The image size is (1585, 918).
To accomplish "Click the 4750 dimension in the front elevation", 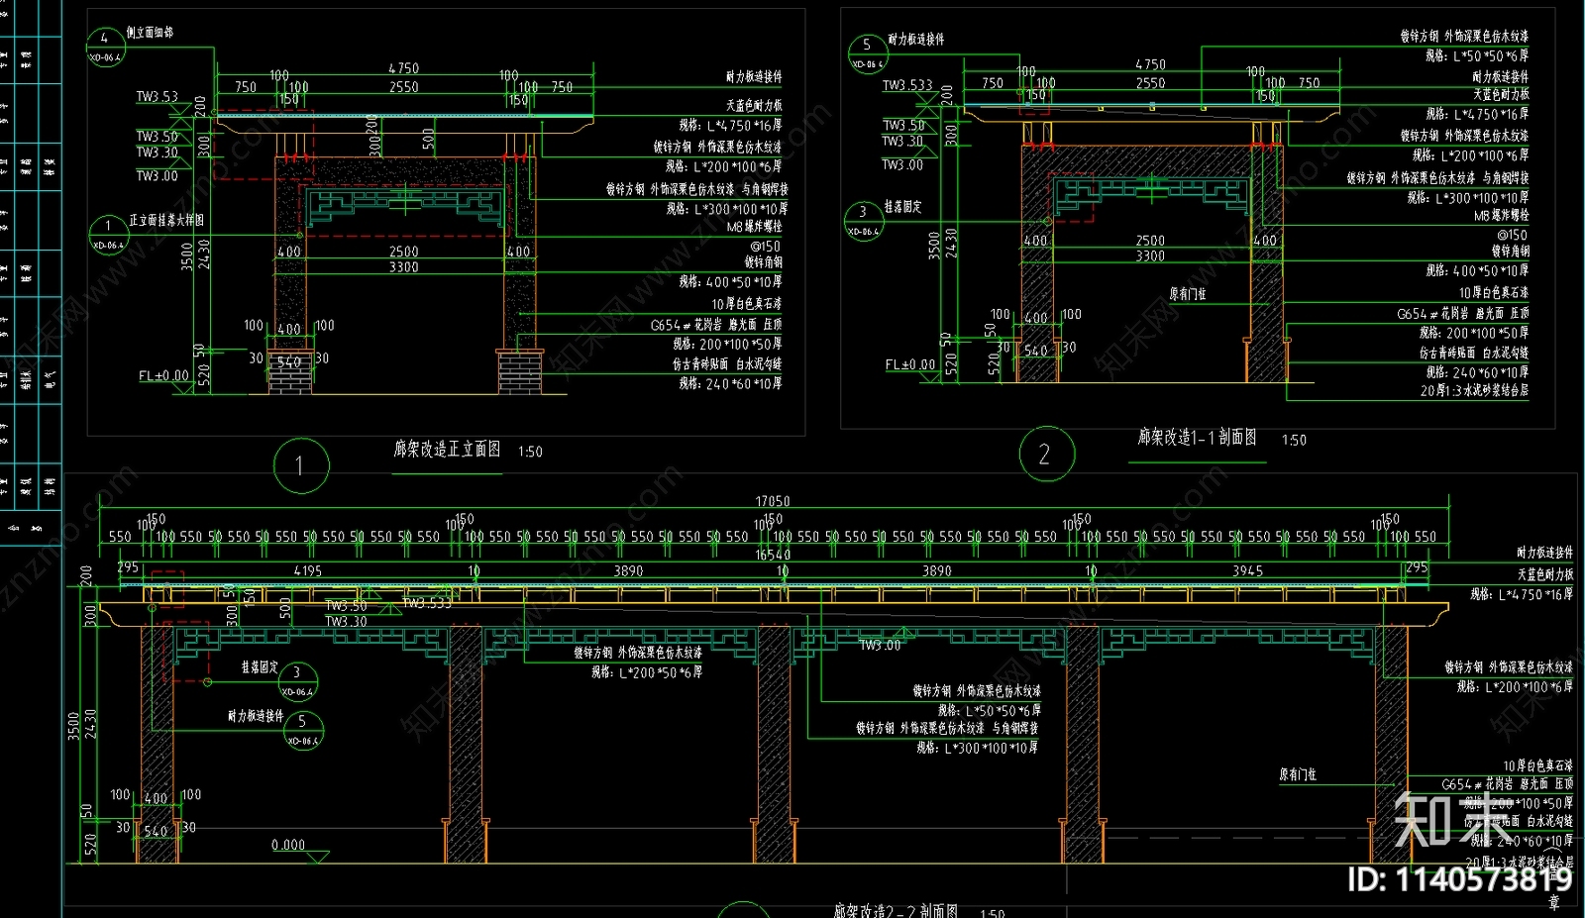I will point(403,69).
